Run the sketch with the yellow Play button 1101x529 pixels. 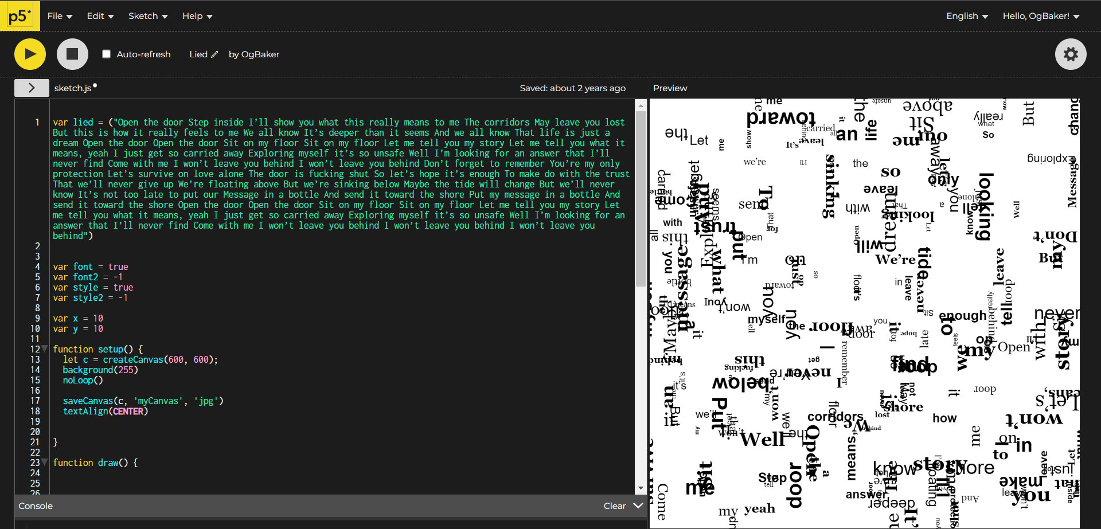pos(30,54)
